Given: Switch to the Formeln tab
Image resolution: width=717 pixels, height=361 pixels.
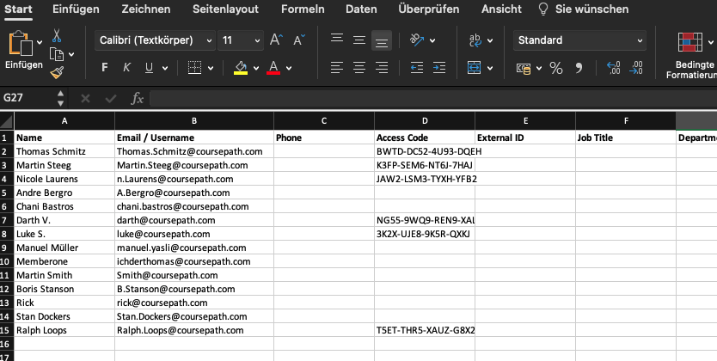Looking at the screenshot, I should pos(303,9).
